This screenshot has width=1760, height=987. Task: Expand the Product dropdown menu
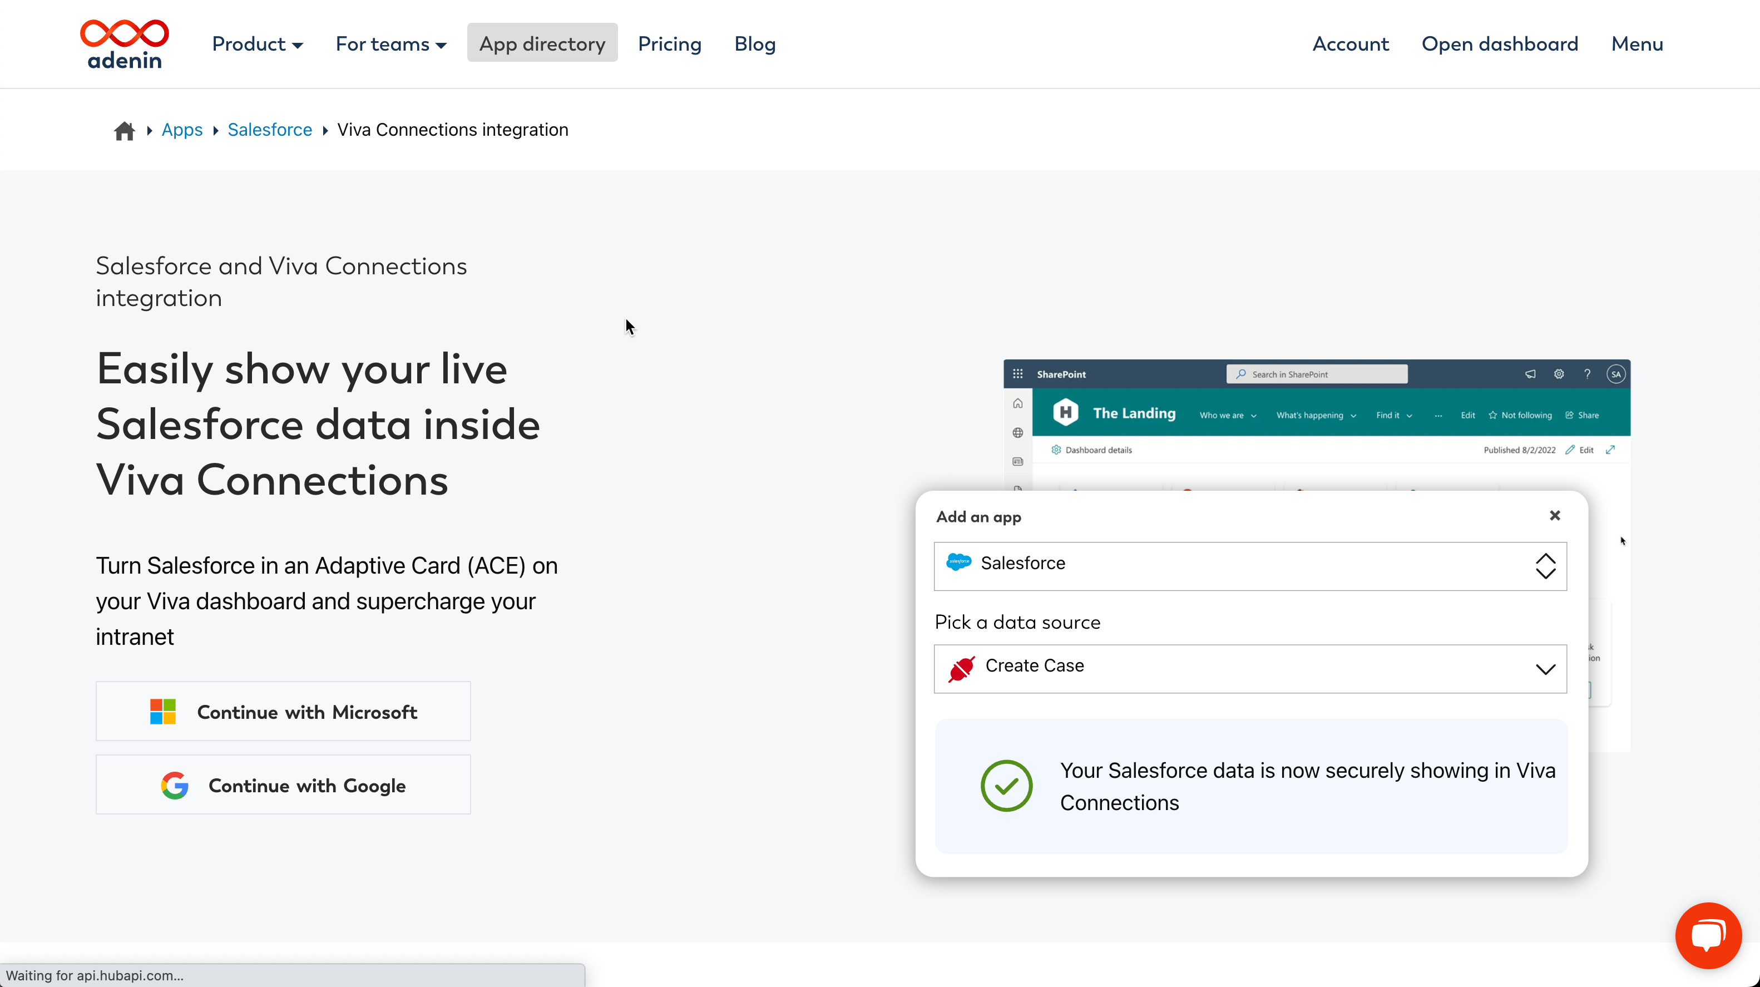[258, 44]
